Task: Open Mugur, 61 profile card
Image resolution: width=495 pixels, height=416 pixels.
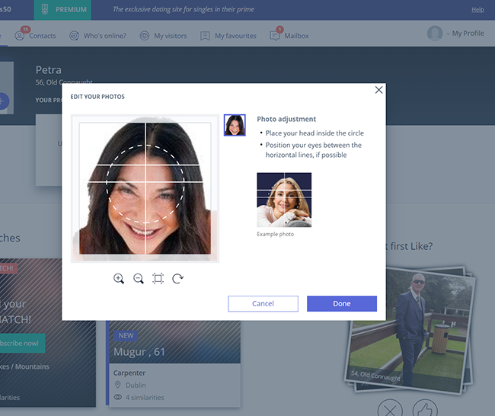Action: [174, 363]
